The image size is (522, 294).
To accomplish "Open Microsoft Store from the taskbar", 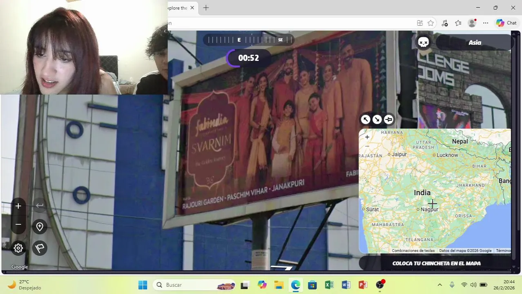I will [312, 285].
